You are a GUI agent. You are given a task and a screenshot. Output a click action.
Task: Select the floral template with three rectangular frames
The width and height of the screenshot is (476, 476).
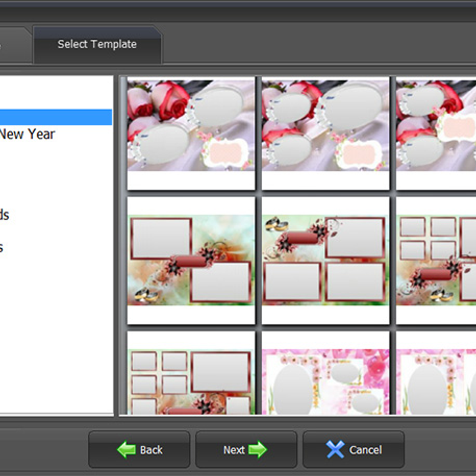(325, 260)
